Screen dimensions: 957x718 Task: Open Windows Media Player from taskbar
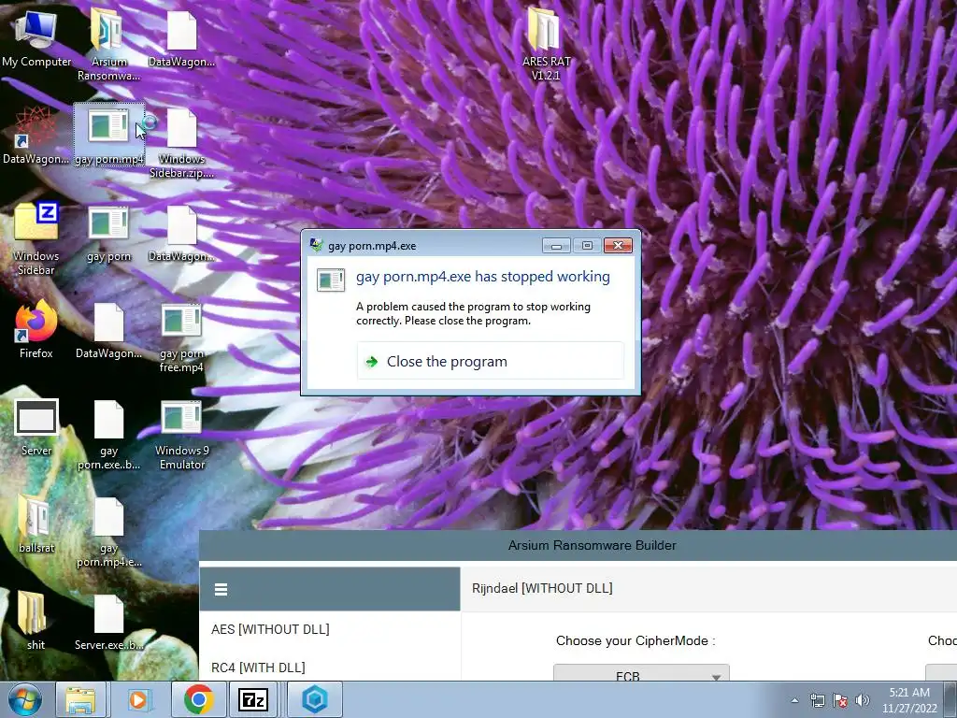pyautogui.click(x=138, y=699)
